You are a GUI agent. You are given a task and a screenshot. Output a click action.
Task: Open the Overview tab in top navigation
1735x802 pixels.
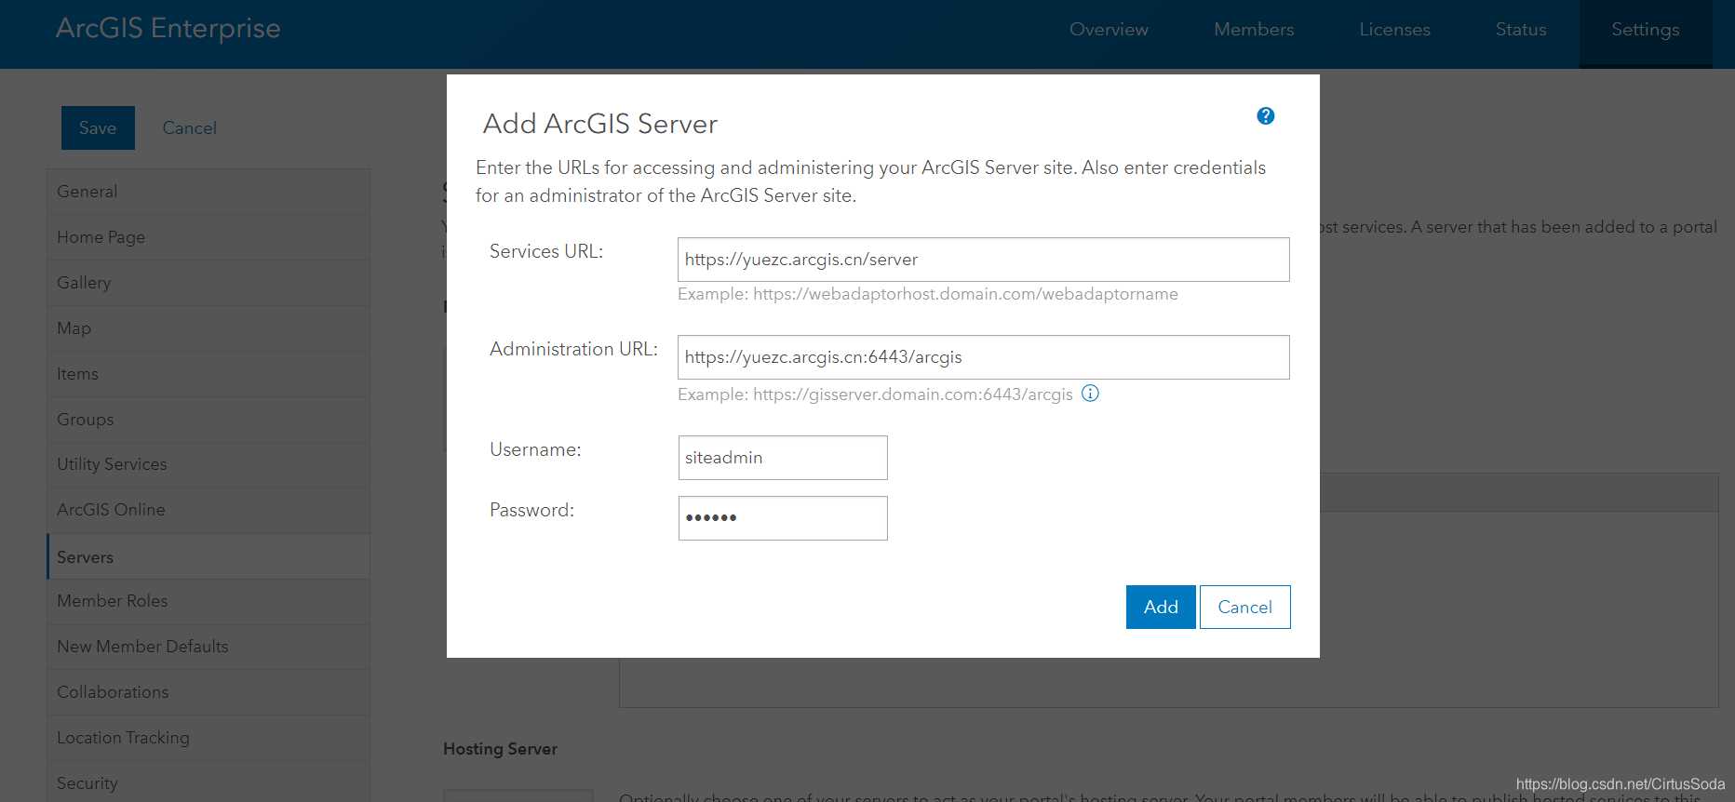pos(1109,30)
